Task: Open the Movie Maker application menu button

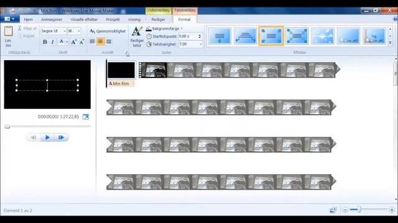Action: (10, 19)
